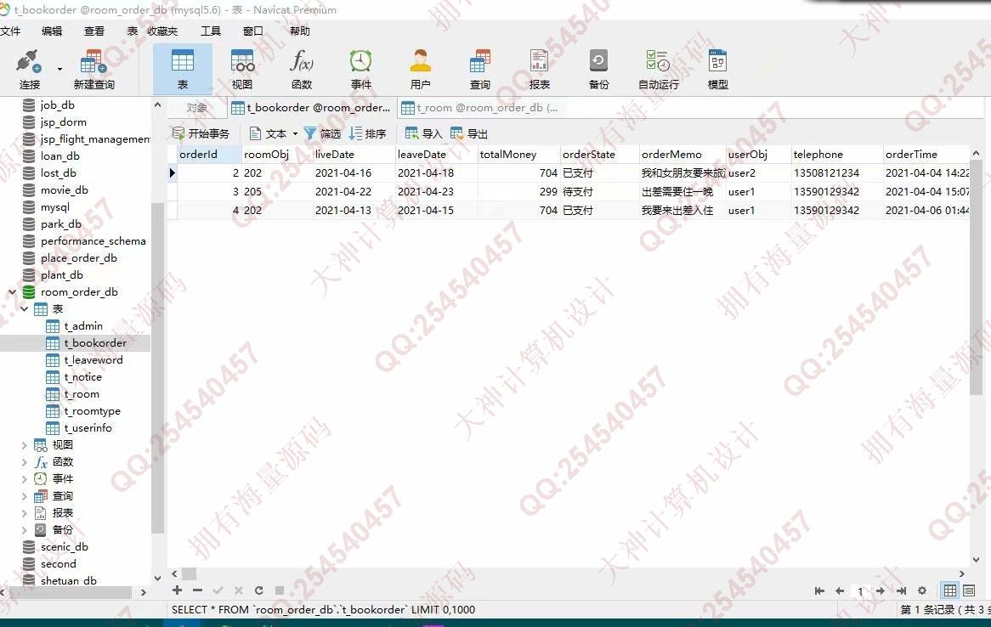Open the 自动运行 automation toolbar icon
This screenshot has height=627, width=991.
pos(658,70)
